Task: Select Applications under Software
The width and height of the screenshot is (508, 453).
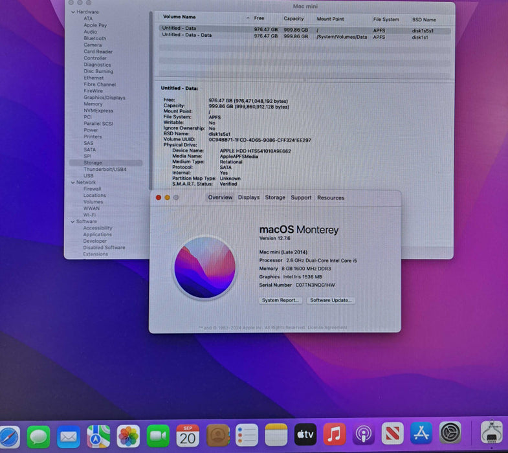Action: click(98, 235)
